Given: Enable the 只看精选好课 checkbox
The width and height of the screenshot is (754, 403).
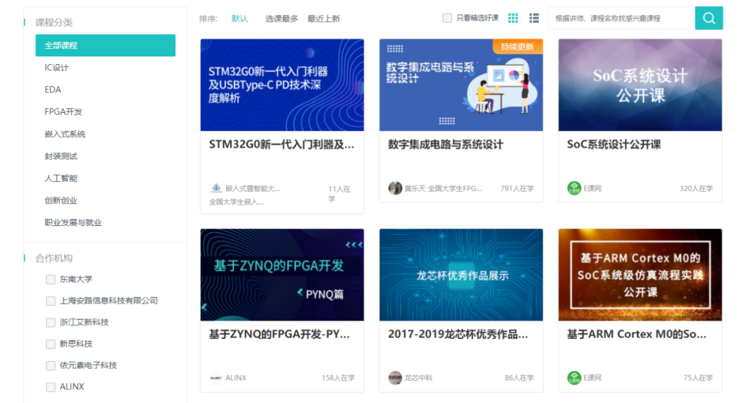Looking at the screenshot, I should click(448, 18).
